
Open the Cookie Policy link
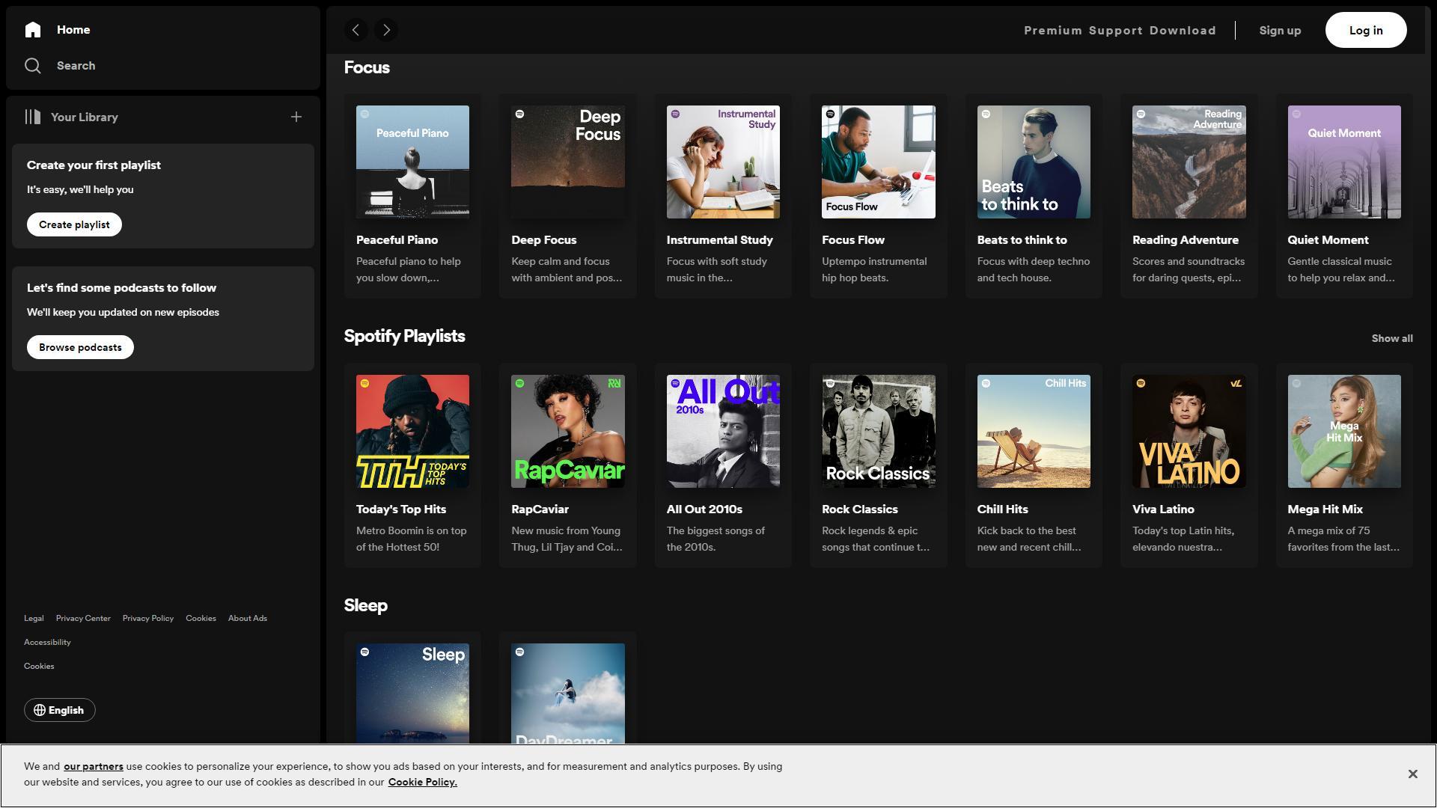[422, 782]
